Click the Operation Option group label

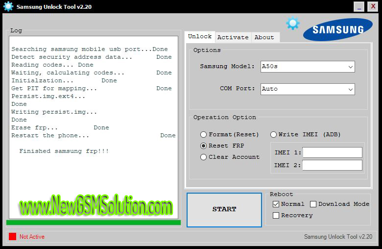(225, 117)
